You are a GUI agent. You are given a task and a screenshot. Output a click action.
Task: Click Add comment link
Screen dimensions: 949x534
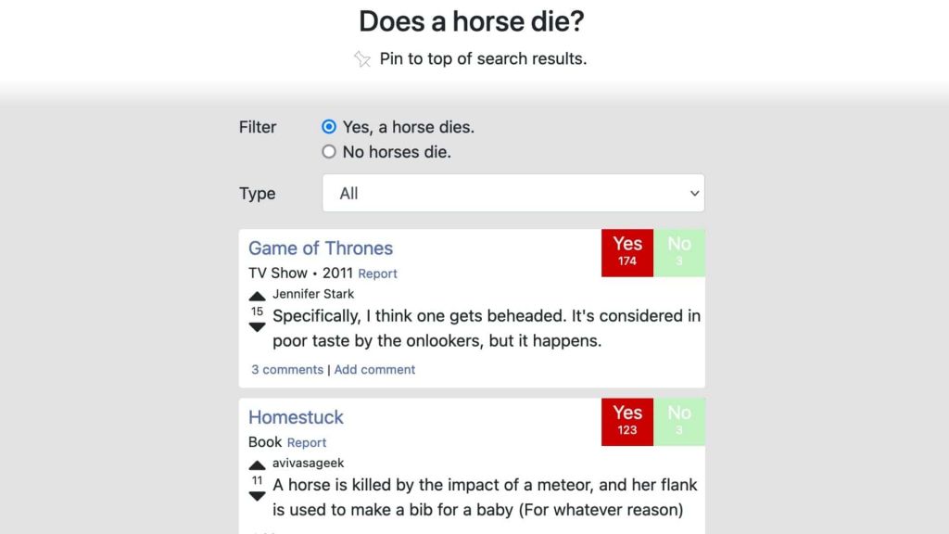[x=374, y=369]
